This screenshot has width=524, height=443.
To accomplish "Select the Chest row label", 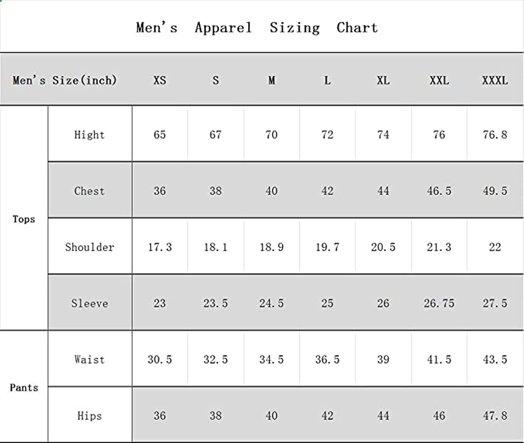I will 89,191.
